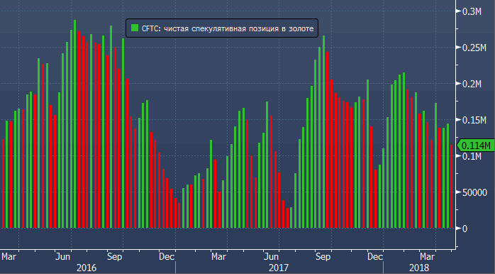Click the Sep label under 2016
The height and width of the screenshot is (274, 495).
tap(115, 256)
